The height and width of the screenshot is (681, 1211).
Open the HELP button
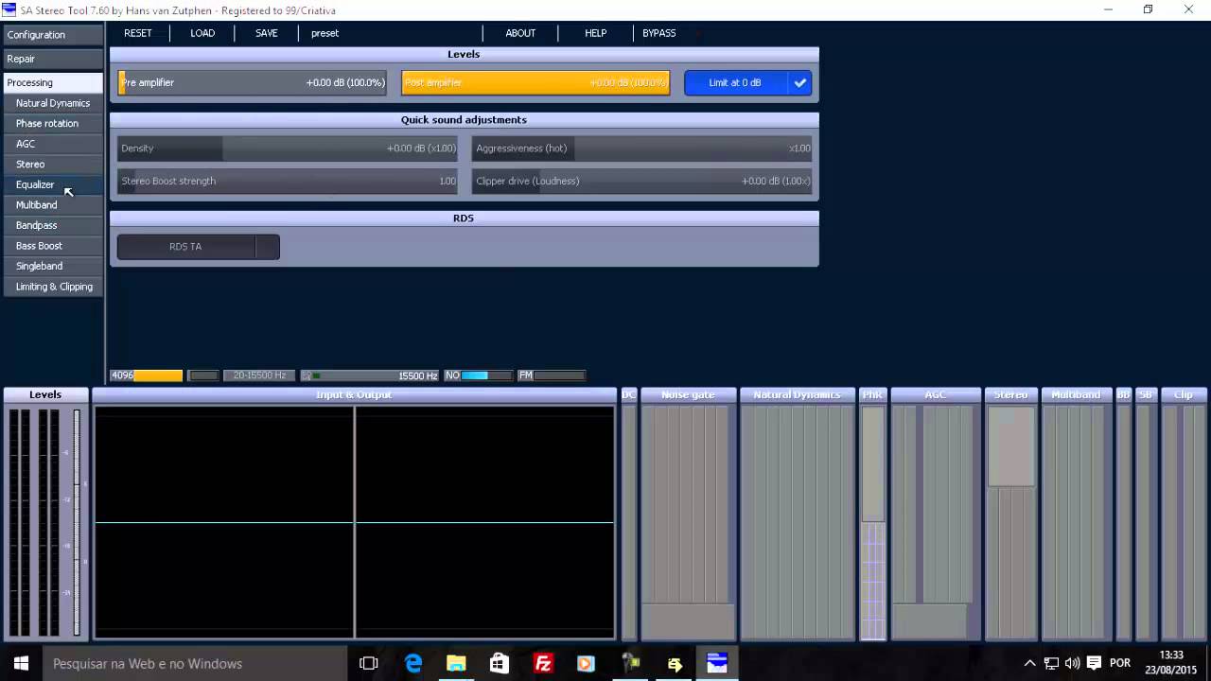tap(596, 33)
